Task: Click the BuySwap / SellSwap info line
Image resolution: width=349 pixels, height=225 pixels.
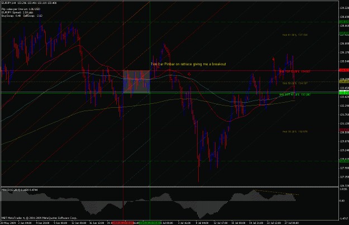Action: [22, 16]
